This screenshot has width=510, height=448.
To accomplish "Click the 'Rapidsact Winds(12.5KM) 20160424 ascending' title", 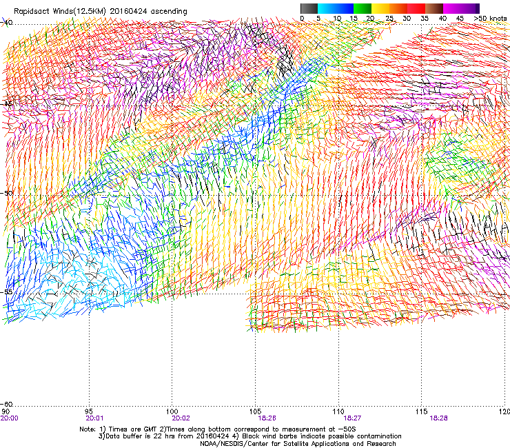I will coord(101,12).
